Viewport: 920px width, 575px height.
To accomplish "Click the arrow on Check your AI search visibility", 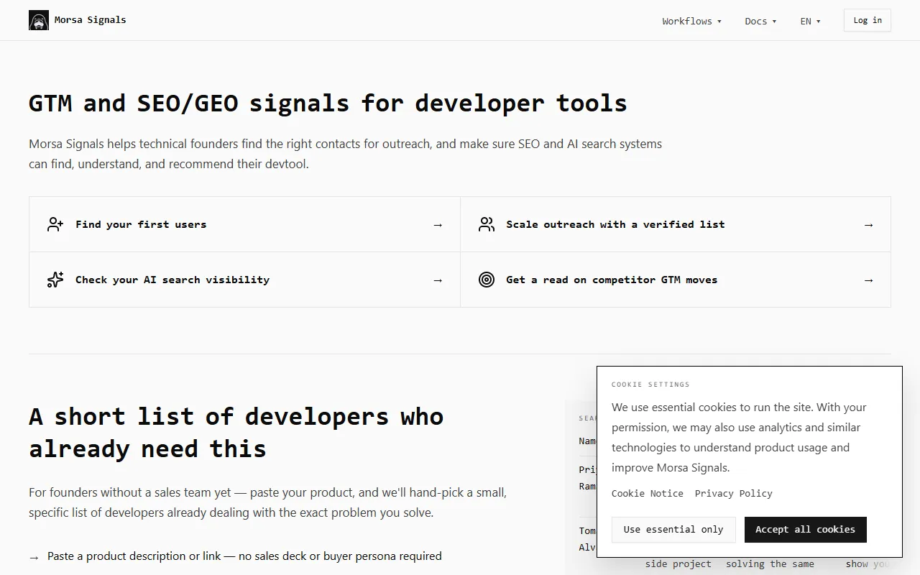I will pyautogui.click(x=438, y=280).
